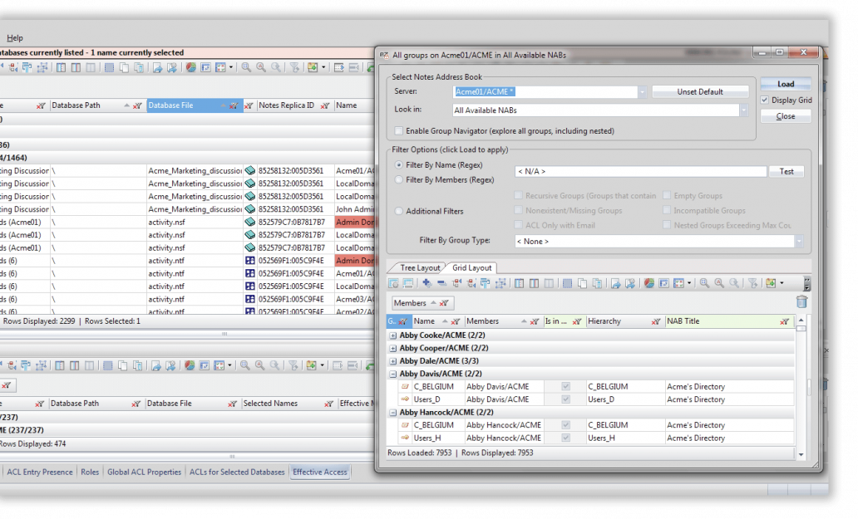Clear filter on Selected Names column header

(x=328, y=404)
